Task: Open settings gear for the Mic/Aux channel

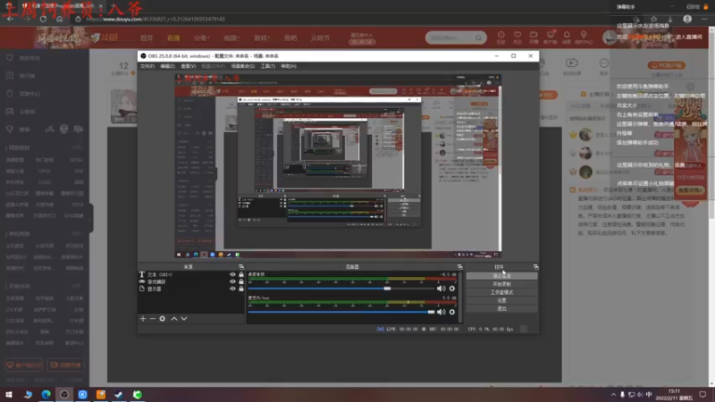Action: 452,312
